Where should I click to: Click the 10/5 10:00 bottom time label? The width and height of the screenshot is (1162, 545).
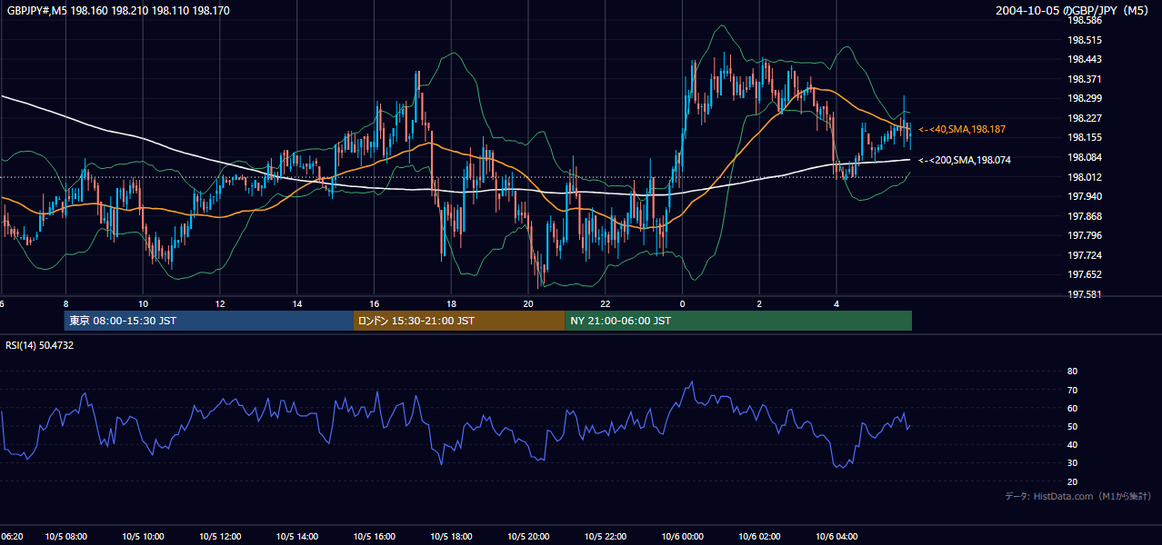[143, 537]
